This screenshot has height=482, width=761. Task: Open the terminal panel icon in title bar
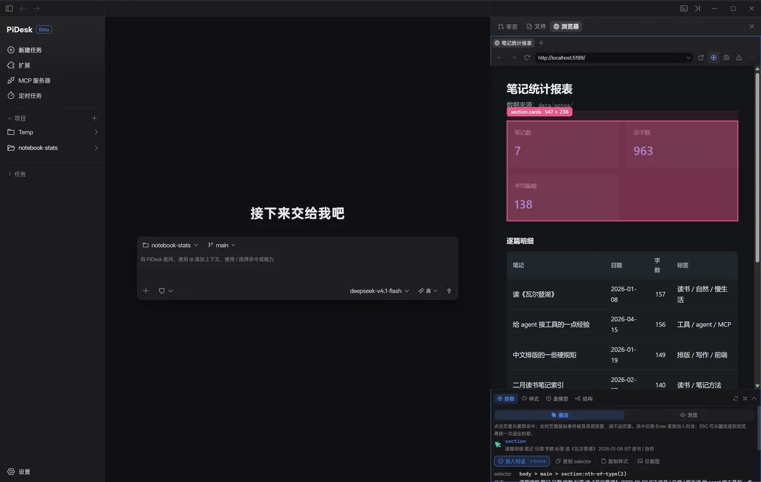coord(684,9)
